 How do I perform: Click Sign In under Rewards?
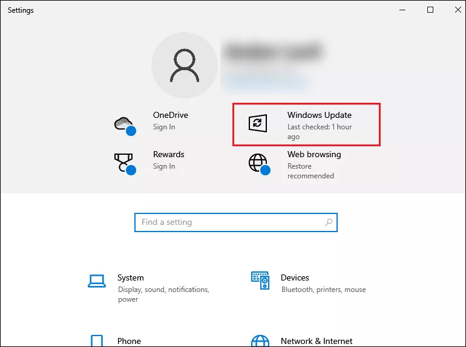click(164, 166)
